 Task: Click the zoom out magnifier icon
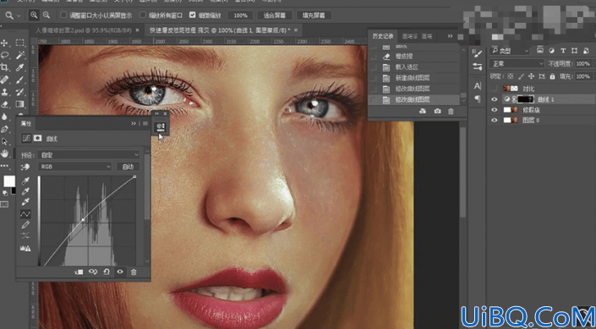click(x=46, y=15)
